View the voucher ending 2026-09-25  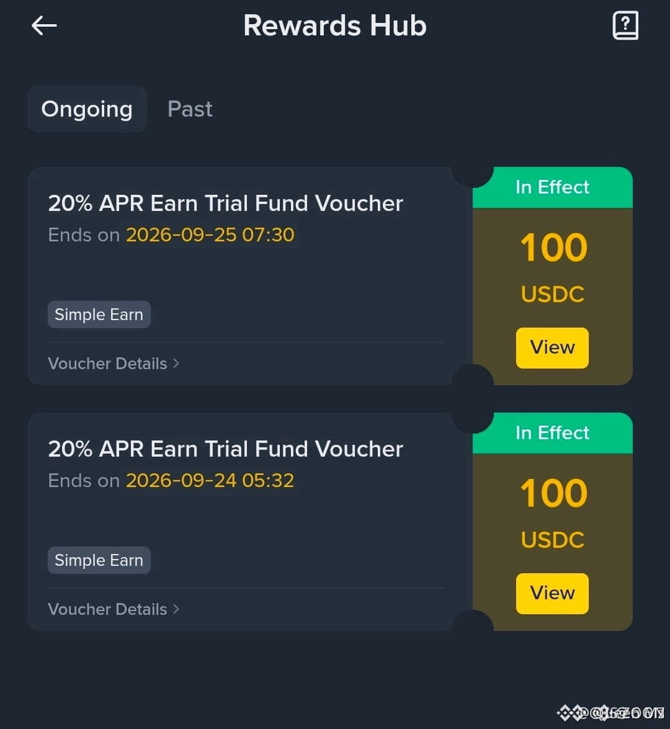(552, 348)
